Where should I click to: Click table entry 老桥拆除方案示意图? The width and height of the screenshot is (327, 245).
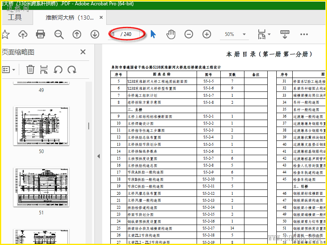(x=144, y=102)
